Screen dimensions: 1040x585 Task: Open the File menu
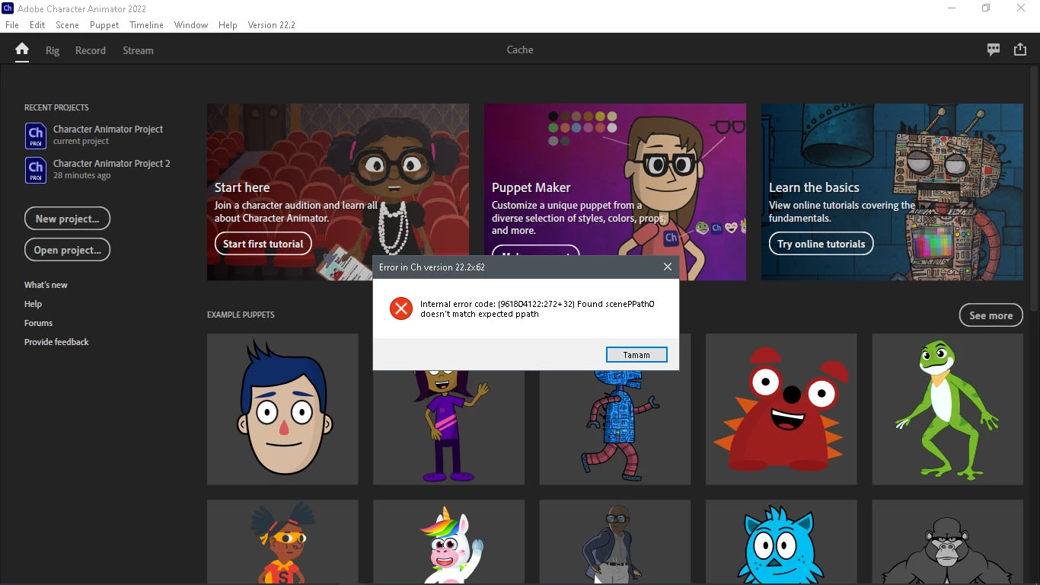click(11, 25)
